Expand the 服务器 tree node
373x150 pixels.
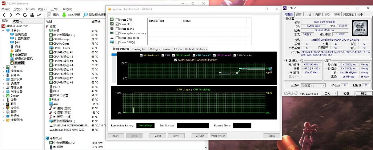tap(3, 75)
